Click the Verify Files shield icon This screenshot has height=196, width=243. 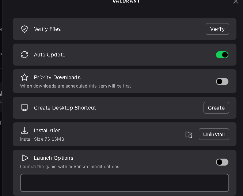click(24, 29)
